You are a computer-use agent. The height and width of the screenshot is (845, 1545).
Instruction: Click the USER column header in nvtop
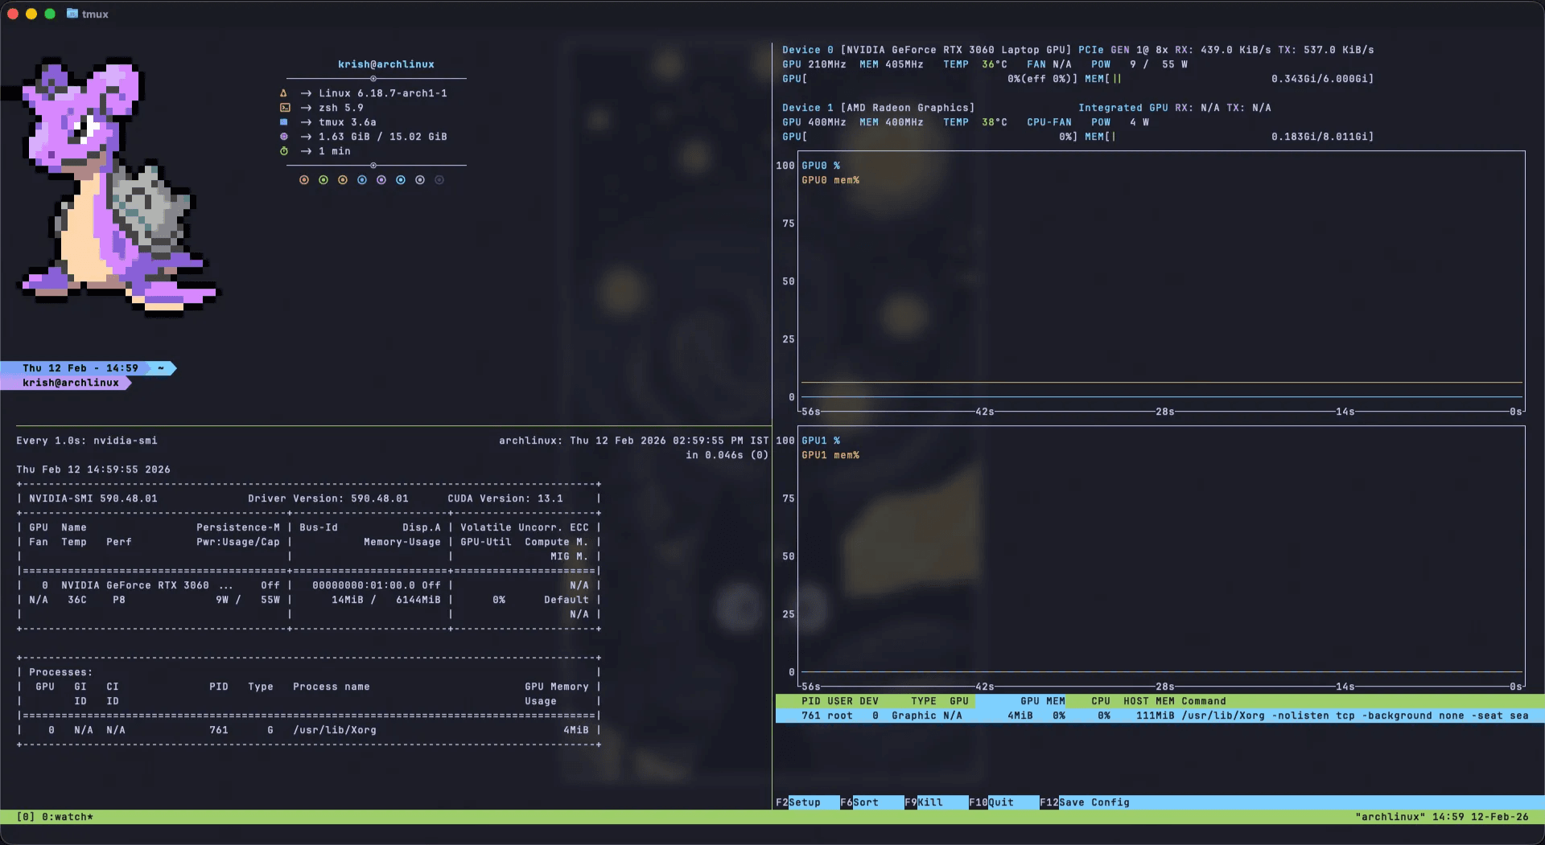tap(840, 701)
